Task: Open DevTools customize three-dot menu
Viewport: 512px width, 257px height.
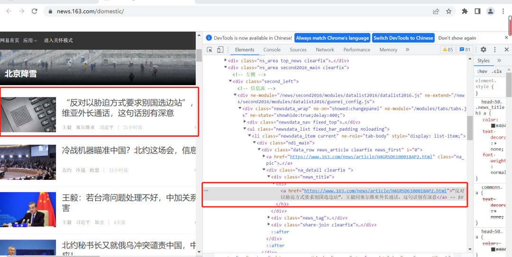Action: [494, 50]
